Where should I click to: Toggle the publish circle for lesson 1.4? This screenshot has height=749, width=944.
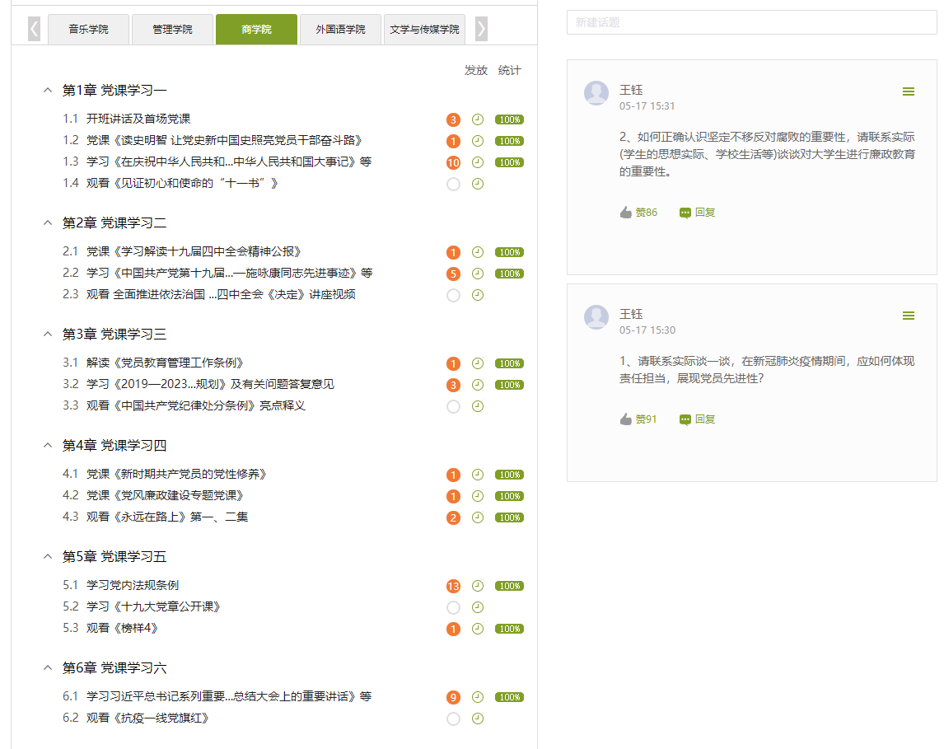coord(453,184)
